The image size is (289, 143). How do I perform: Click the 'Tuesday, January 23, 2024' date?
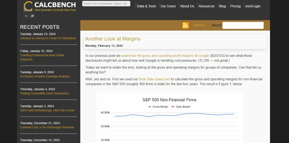tap(38, 34)
